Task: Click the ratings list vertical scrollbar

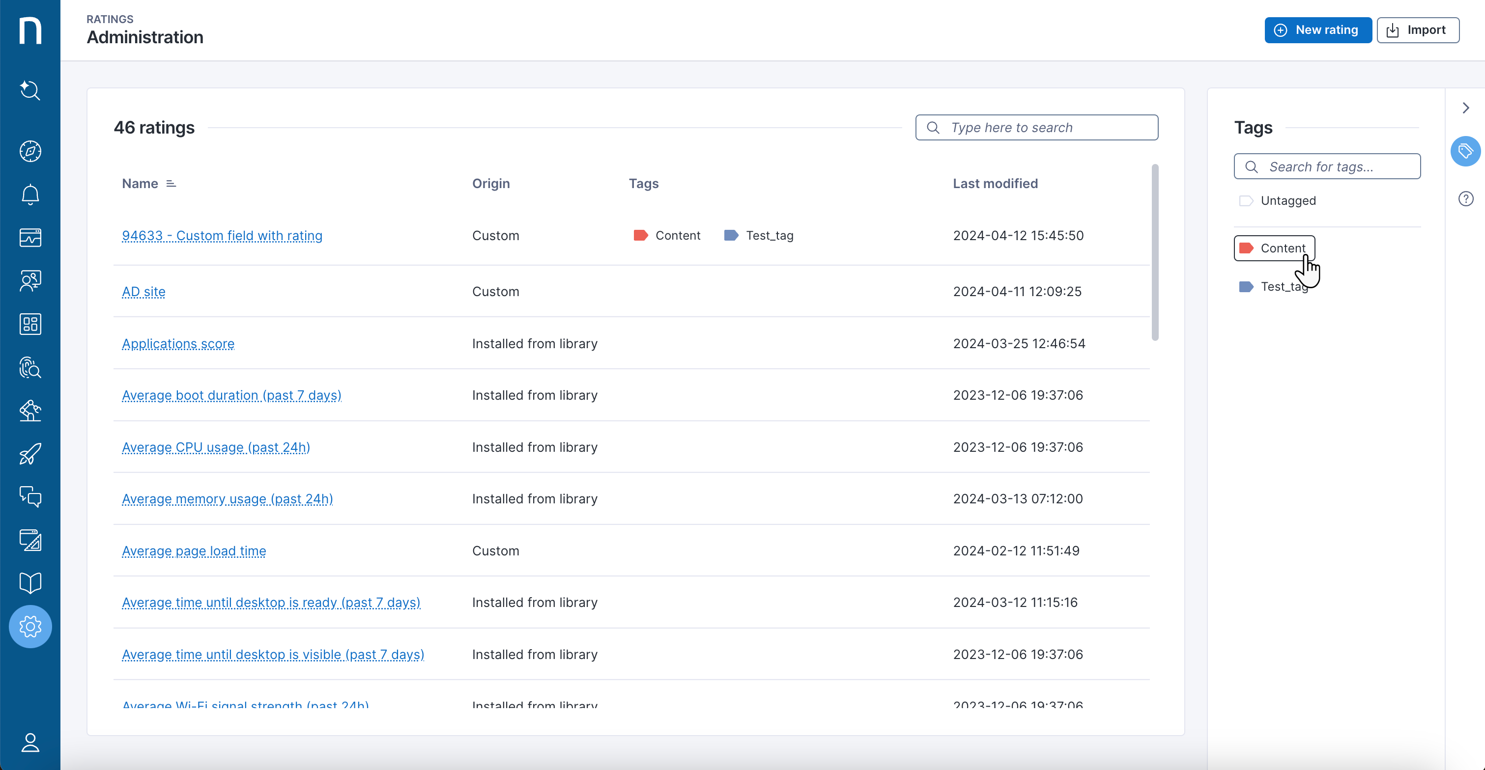Action: 1155,252
